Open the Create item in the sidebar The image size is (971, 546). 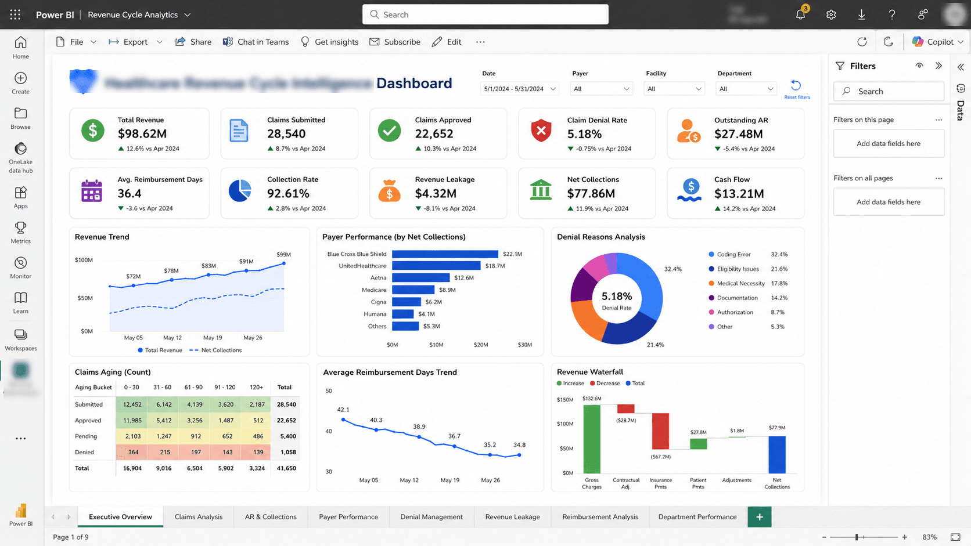pyautogui.click(x=20, y=83)
